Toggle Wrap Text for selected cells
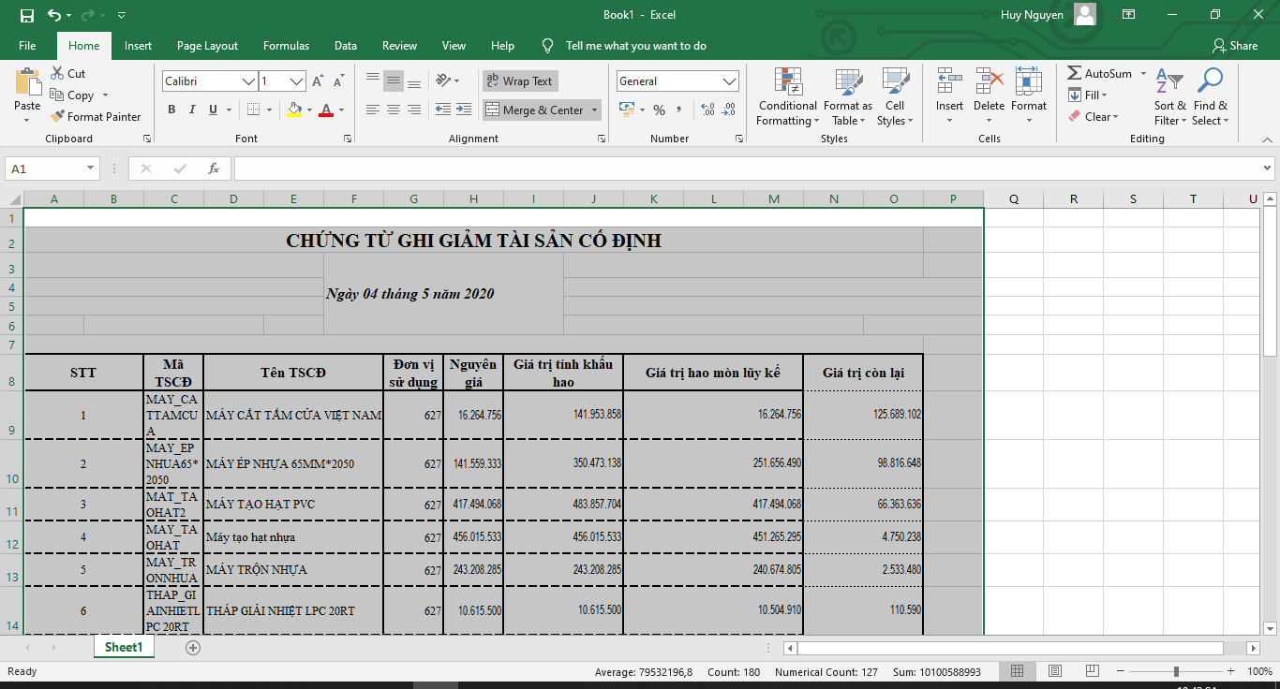 [520, 81]
